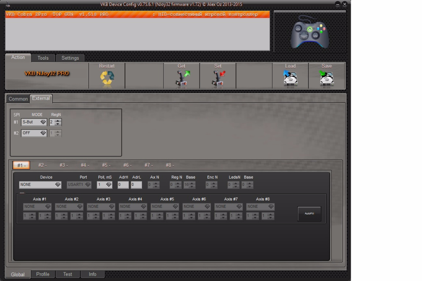Viewport: 422px width, 281px height.
Task: Open the Device dropdown showing NONE
Action: pyautogui.click(x=40, y=185)
